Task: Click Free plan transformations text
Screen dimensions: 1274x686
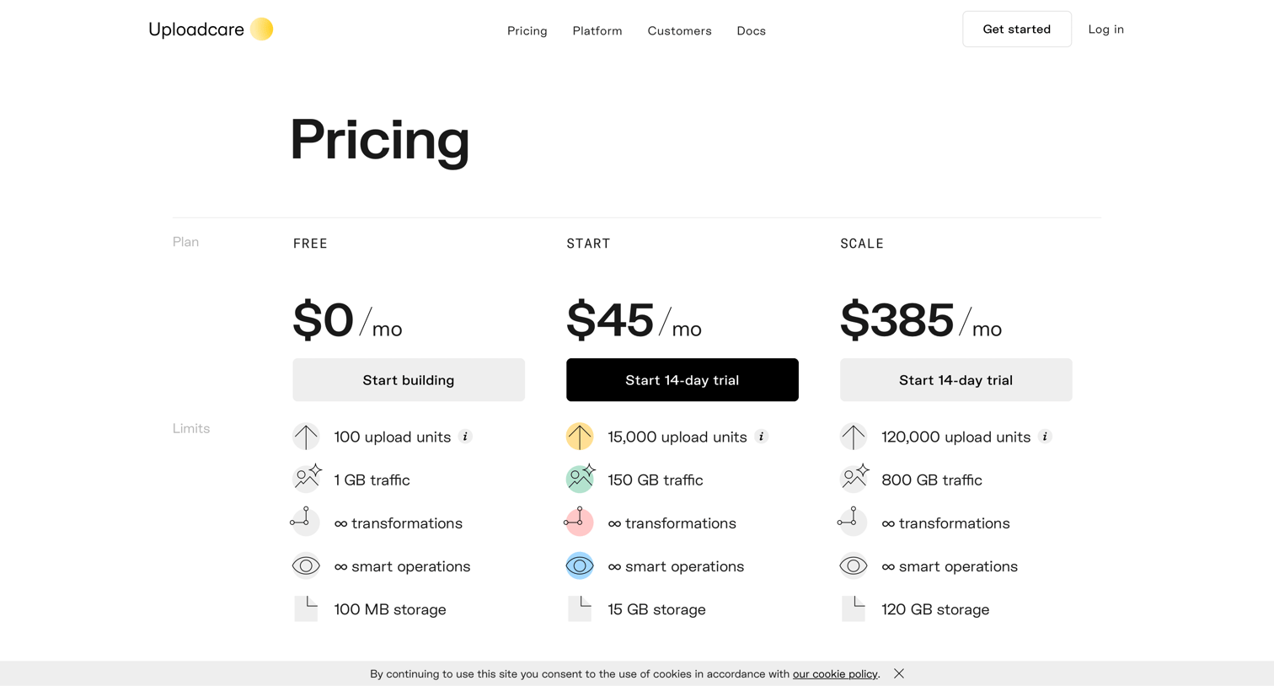Action: coord(399,523)
